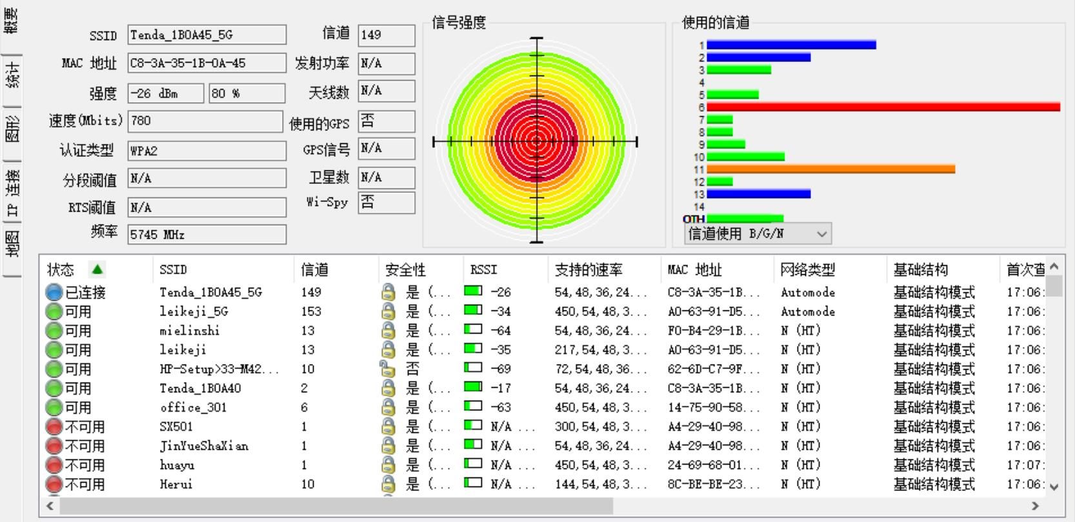Screen dimensions: 1075x522
Task: Click the green sort triangle in 状态 header
Action: coord(97,269)
